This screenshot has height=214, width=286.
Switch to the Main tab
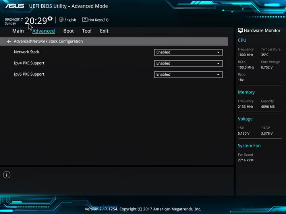point(18,31)
